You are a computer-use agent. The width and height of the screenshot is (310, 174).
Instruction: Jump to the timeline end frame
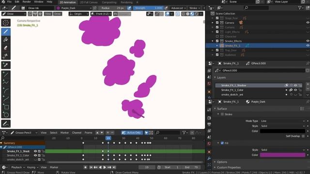click(x=114, y=167)
